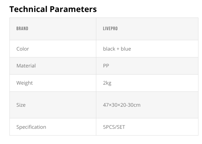Click the word blue in the color value
This screenshot has width=202, height=144.
point(126,49)
